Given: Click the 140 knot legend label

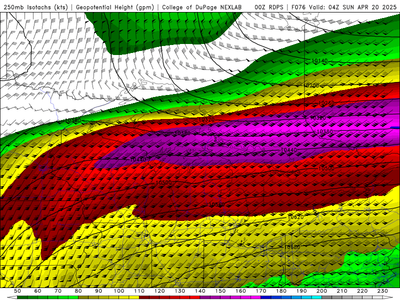Looking at the screenshot, I should 200,291.
